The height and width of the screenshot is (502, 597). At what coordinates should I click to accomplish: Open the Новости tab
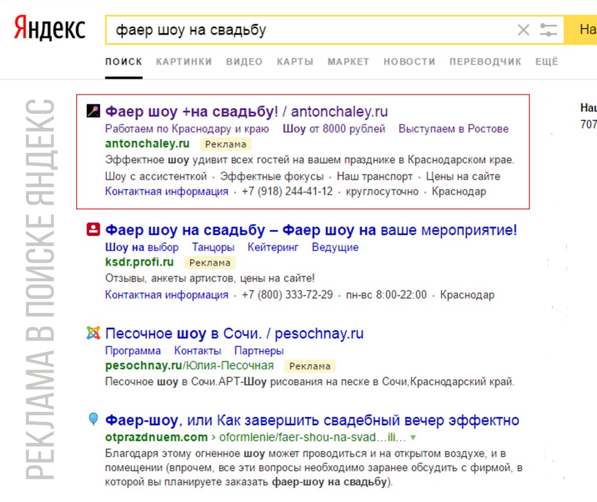(x=410, y=61)
